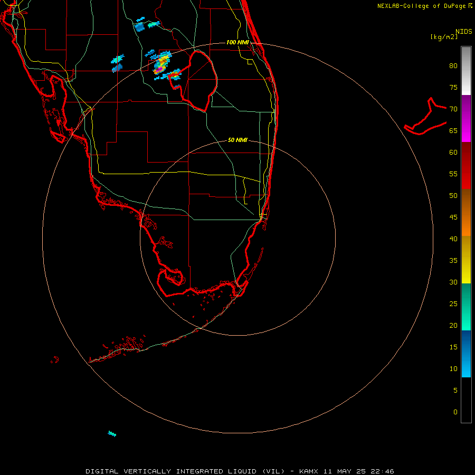Image resolution: width=475 pixels, height=475 pixels.
Task: Click the dark red segment near 60
Action: tap(466, 154)
